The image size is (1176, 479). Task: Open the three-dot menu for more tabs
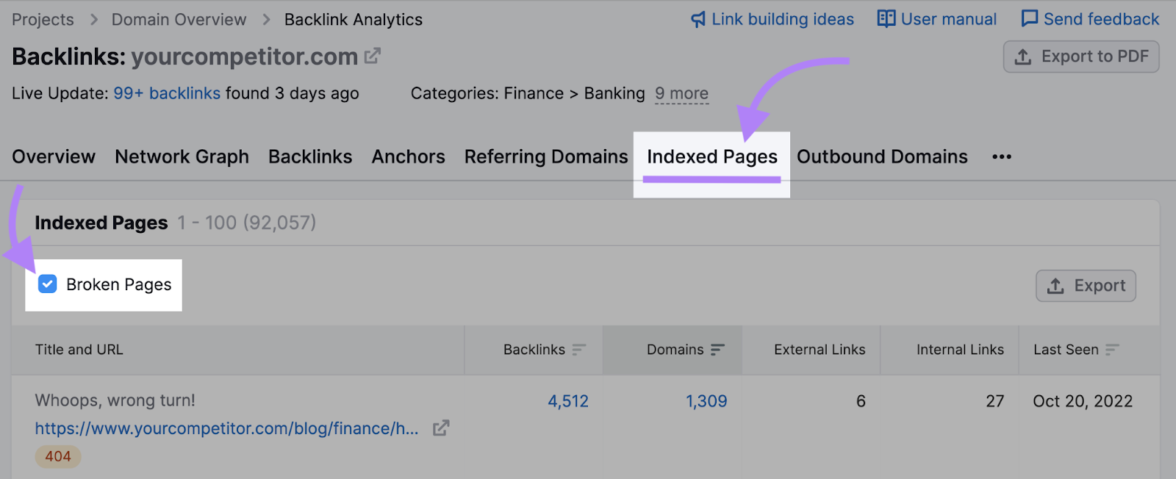(x=1001, y=156)
